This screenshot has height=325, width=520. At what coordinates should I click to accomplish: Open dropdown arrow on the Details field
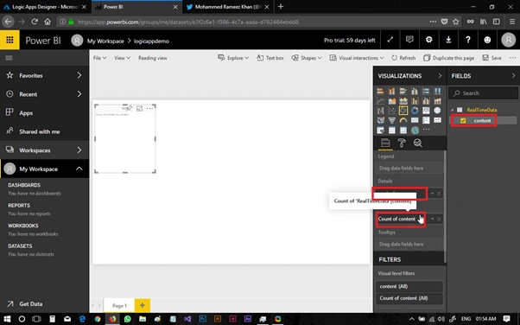coord(432,194)
